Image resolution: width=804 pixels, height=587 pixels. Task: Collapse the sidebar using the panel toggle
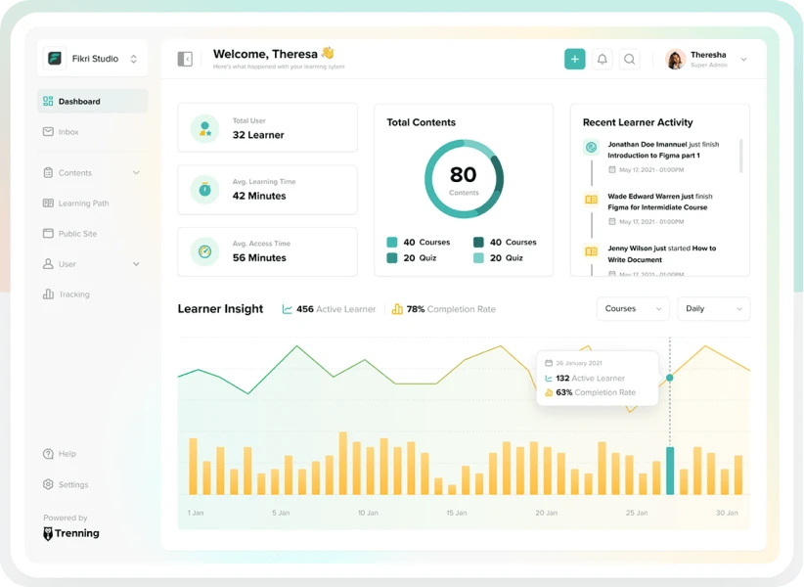point(185,58)
